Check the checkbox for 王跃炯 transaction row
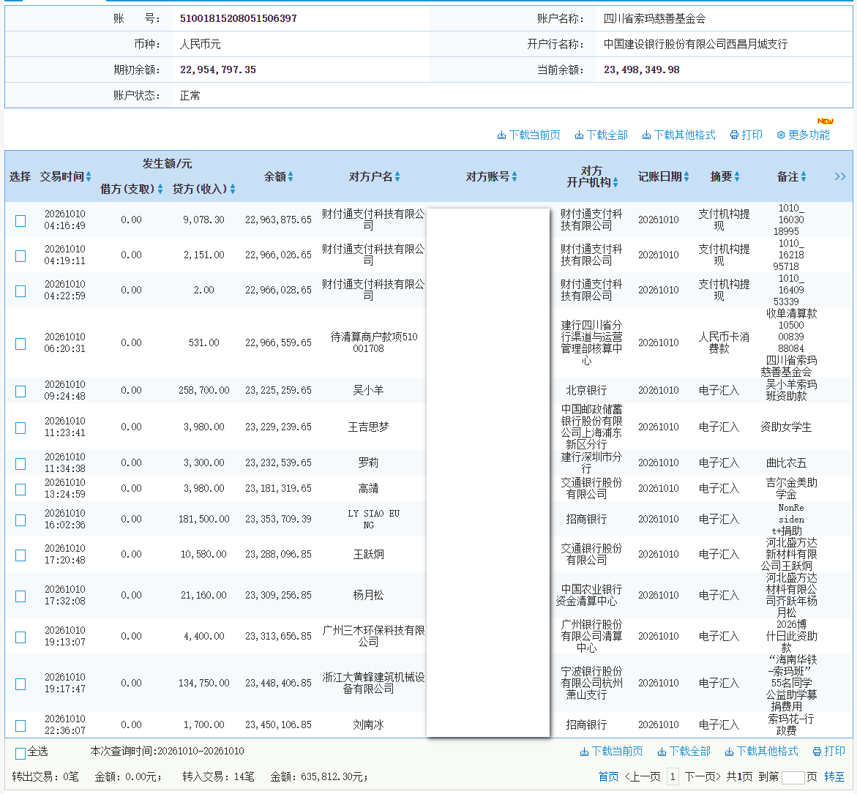The height and width of the screenshot is (794, 857). [x=20, y=555]
